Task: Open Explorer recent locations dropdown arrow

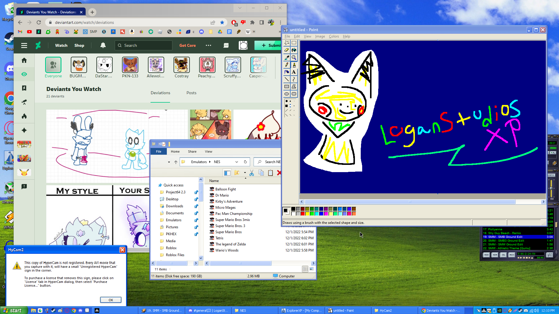Action: click(169, 162)
